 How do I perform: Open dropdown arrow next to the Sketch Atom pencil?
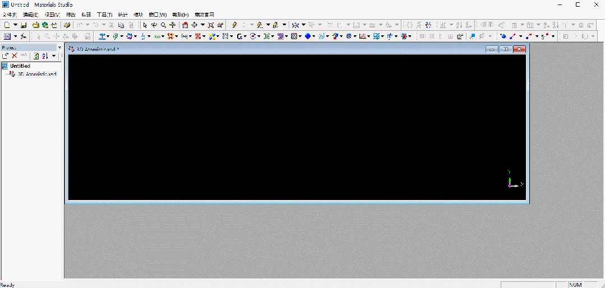tap(243, 25)
